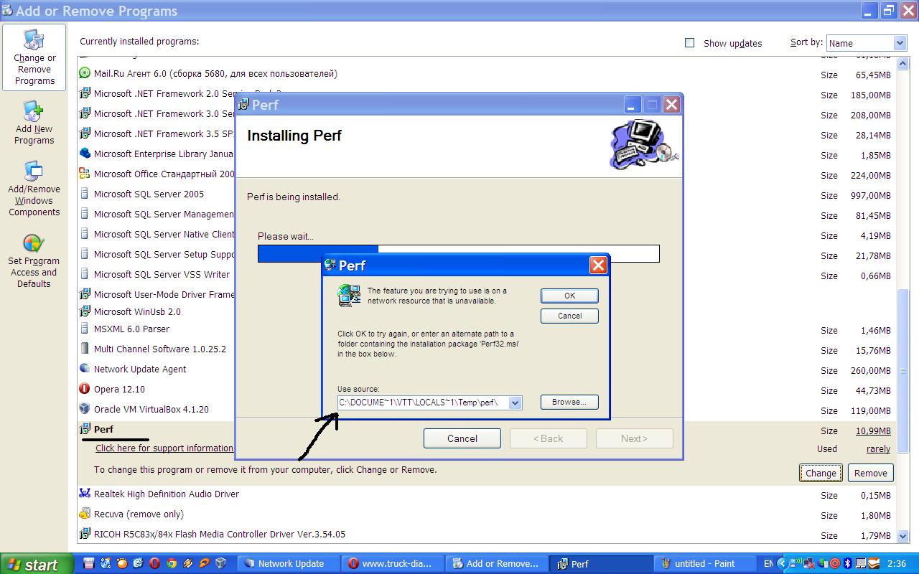Image resolution: width=919 pixels, height=574 pixels.
Task: Cancel the Installing Perf wizard
Action: [462, 438]
